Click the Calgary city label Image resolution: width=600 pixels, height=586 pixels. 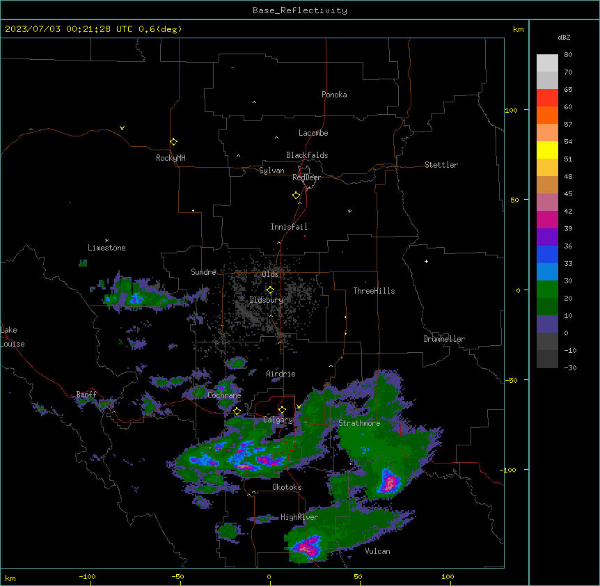coord(278,420)
